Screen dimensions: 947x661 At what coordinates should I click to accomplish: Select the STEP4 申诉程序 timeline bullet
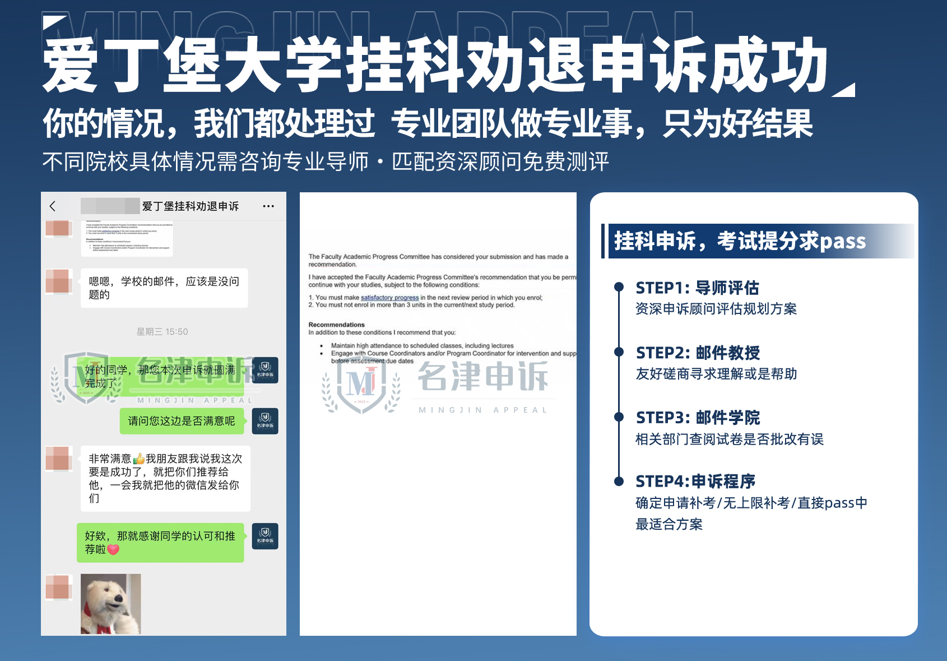pos(619,481)
